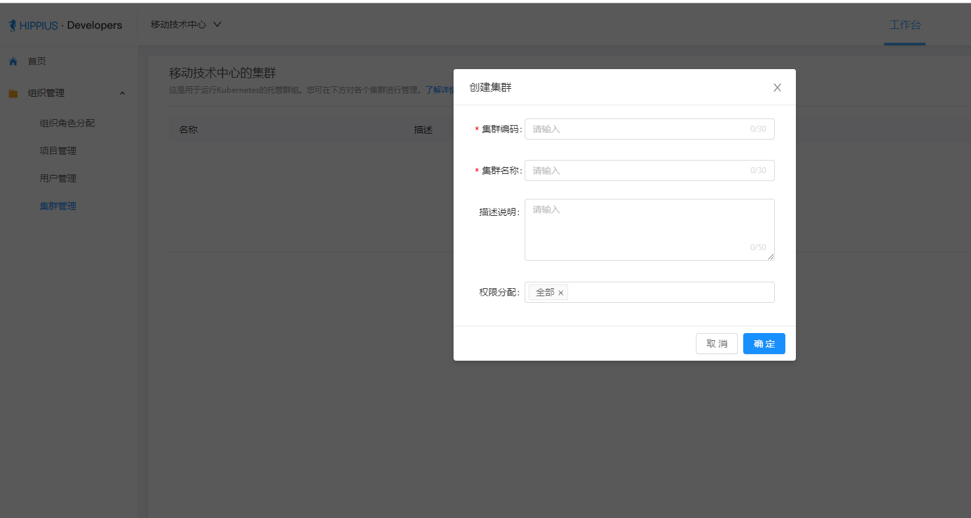Follow the 了解详情 link
The image size is (971, 518).
(439, 90)
